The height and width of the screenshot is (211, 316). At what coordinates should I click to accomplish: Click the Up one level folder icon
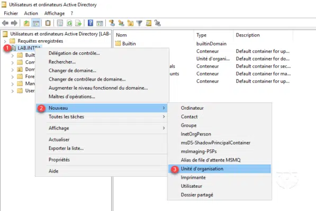[x=26, y=23]
